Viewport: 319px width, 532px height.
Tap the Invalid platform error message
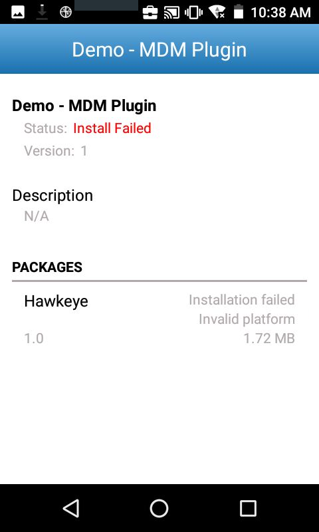[x=247, y=319]
